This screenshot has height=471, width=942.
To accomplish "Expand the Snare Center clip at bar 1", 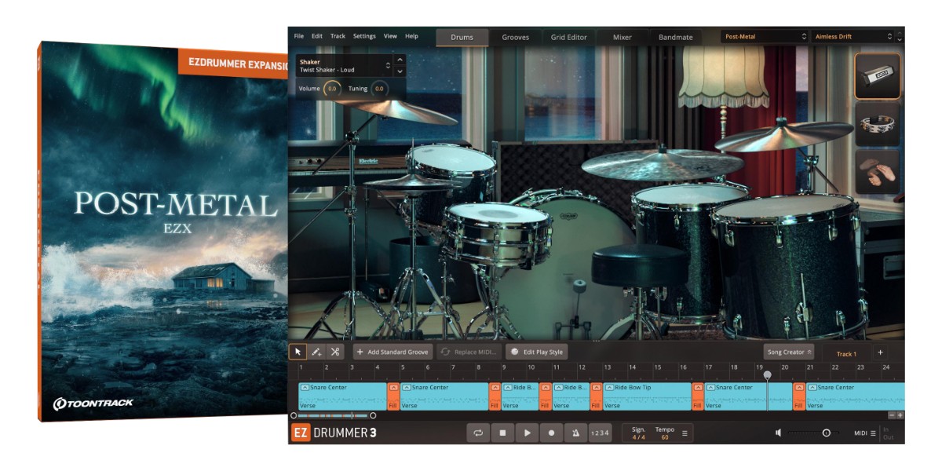I will coord(305,388).
